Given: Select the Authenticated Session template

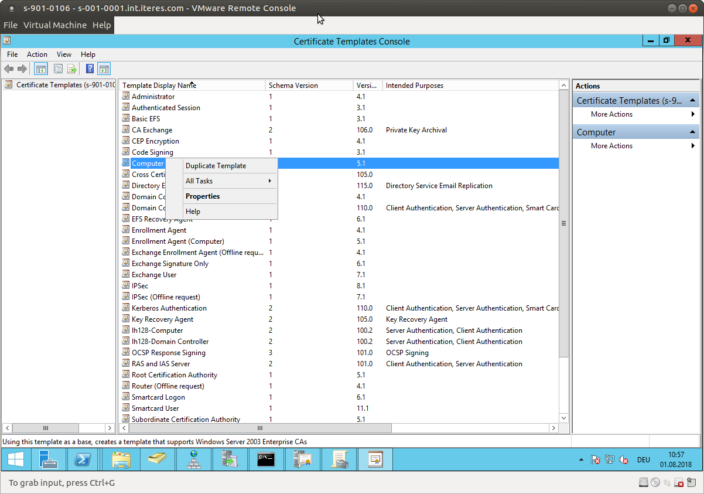Looking at the screenshot, I should (166, 108).
